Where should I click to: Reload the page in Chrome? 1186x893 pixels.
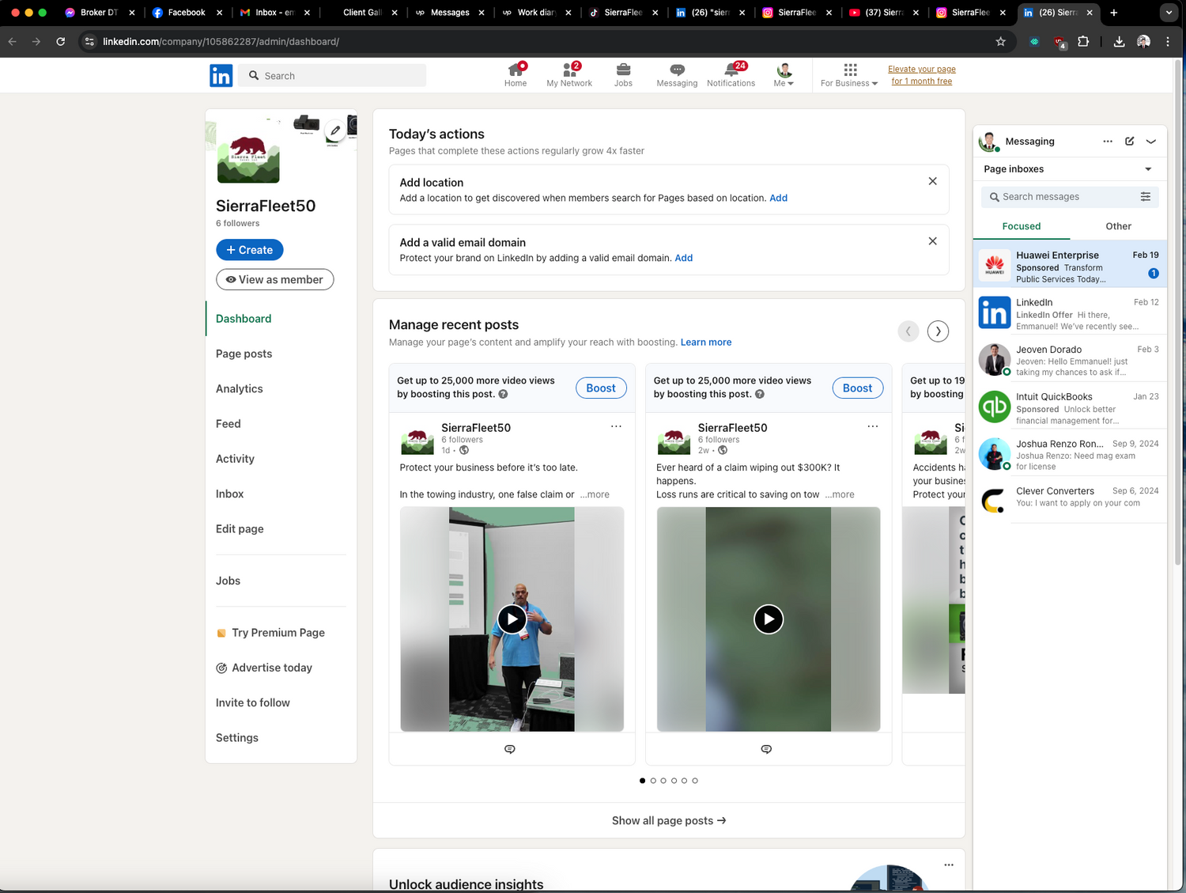[61, 41]
